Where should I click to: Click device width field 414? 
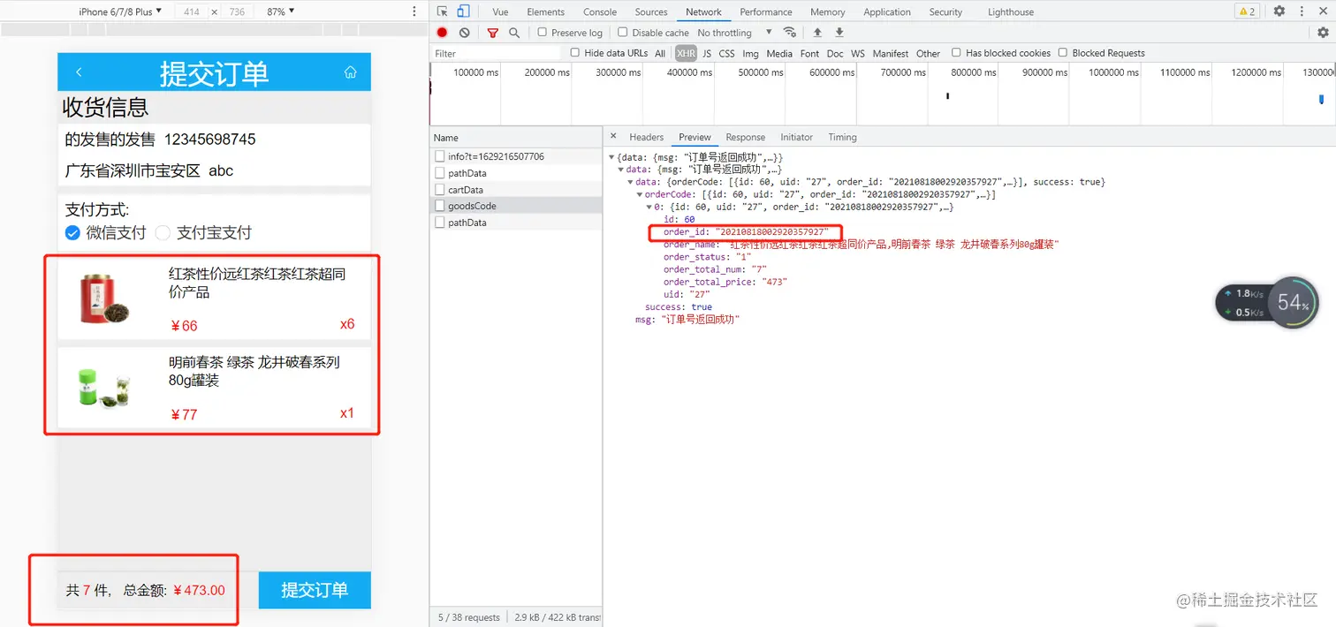(191, 11)
